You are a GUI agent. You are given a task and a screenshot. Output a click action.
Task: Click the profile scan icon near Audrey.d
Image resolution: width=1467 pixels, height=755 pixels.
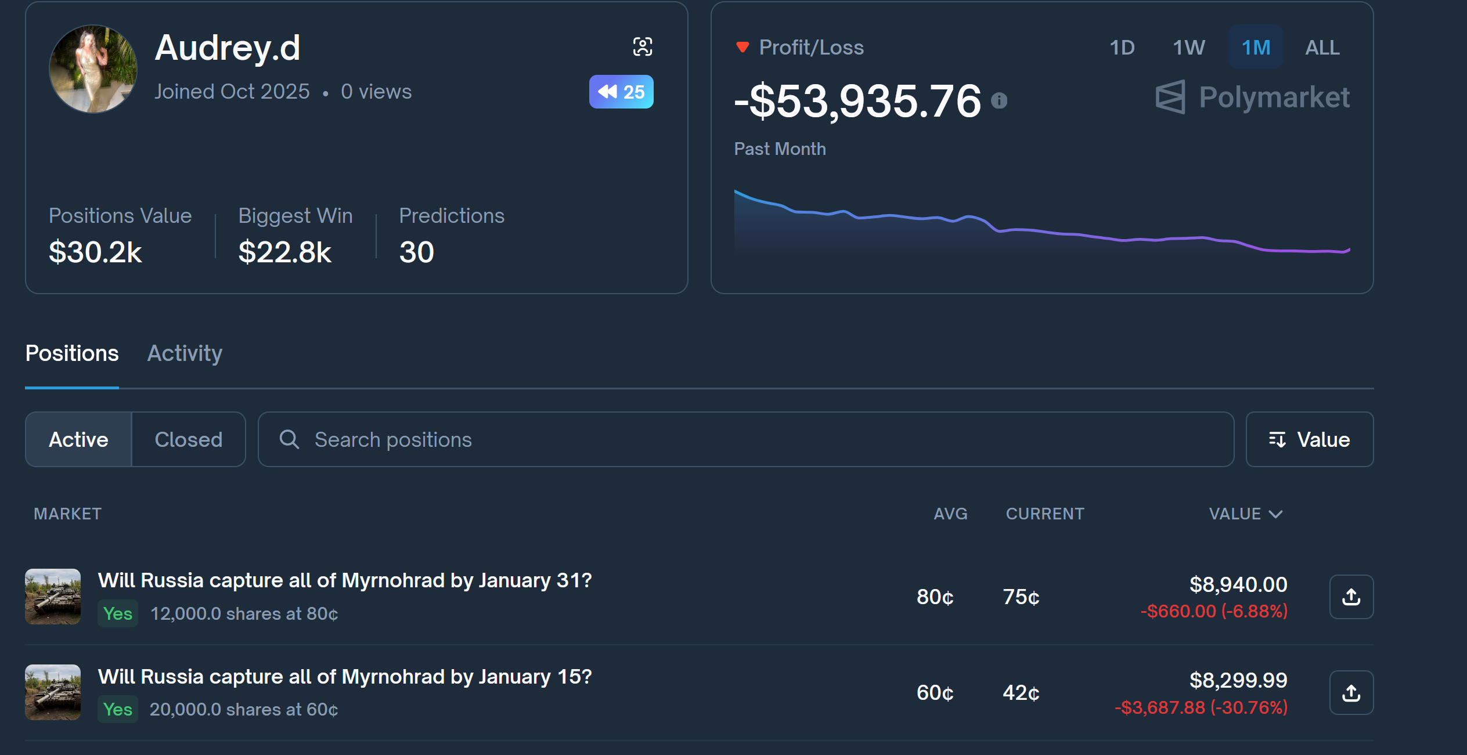point(642,46)
